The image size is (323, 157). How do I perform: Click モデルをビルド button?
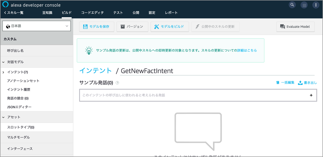[x=170, y=27]
